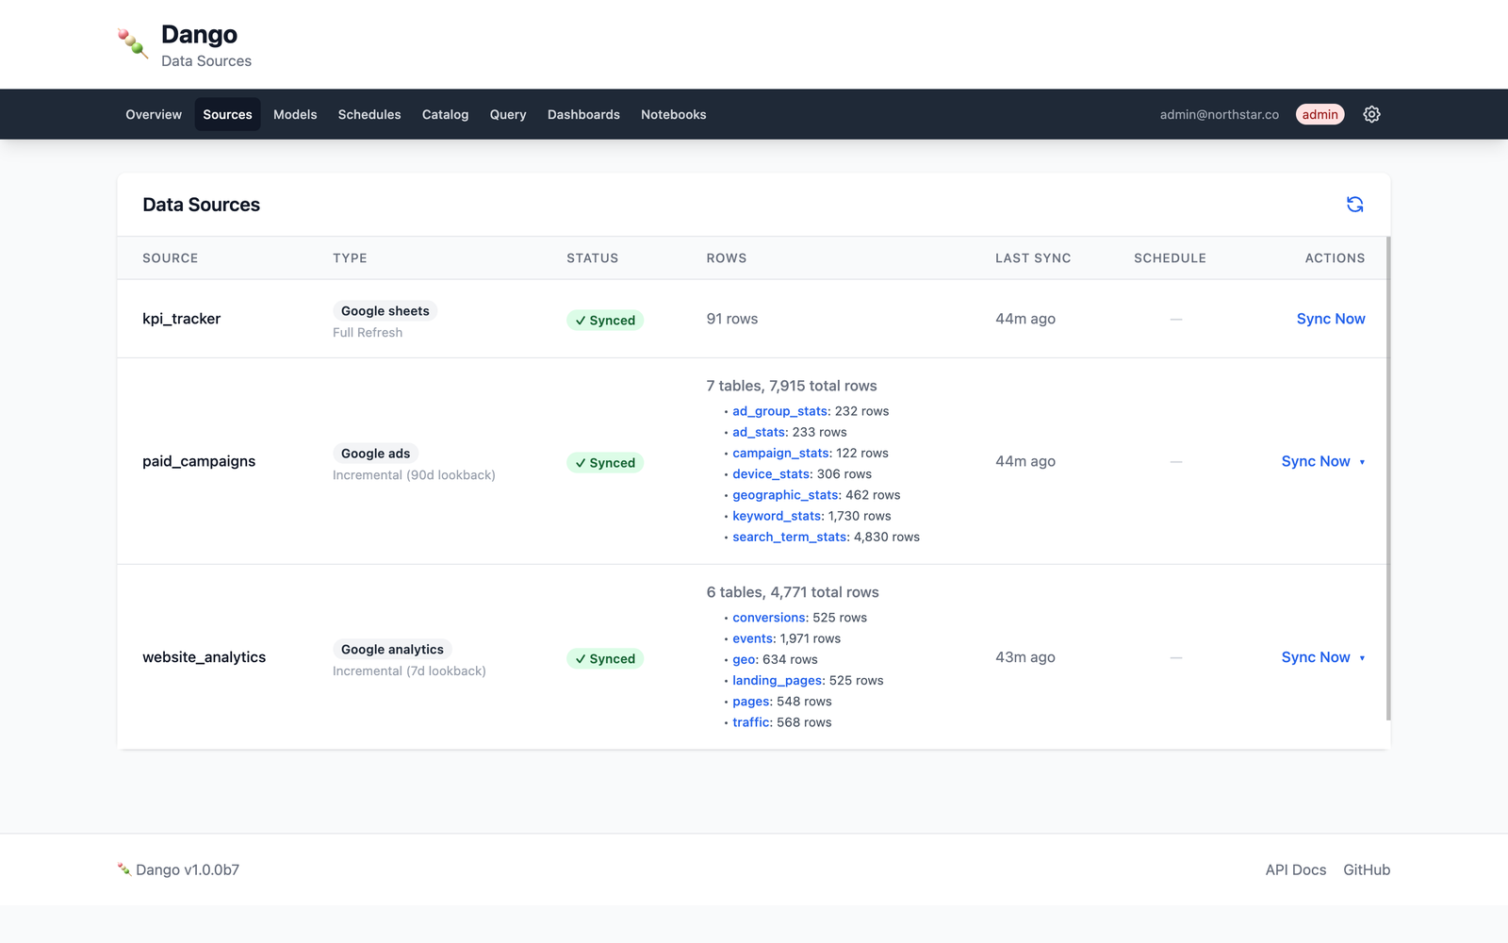
Task: Click the TYPE column header
Action: pyautogui.click(x=350, y=257)
